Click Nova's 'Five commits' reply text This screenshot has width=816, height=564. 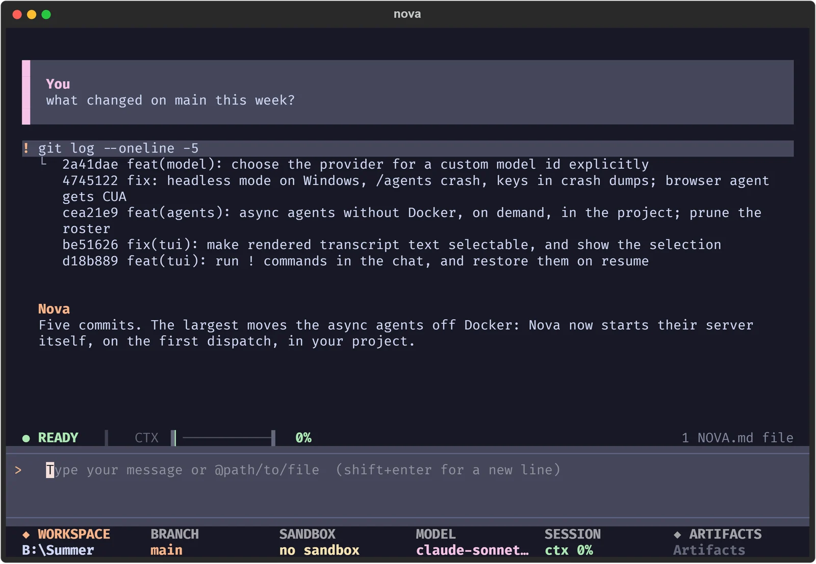pyautogui.click(x=396, y=334)
